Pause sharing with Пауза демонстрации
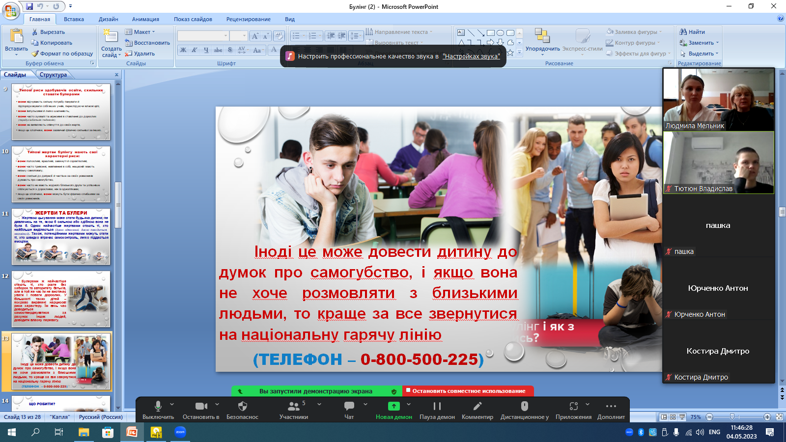This screenshot has width=786, height=442. click(437, 410)
